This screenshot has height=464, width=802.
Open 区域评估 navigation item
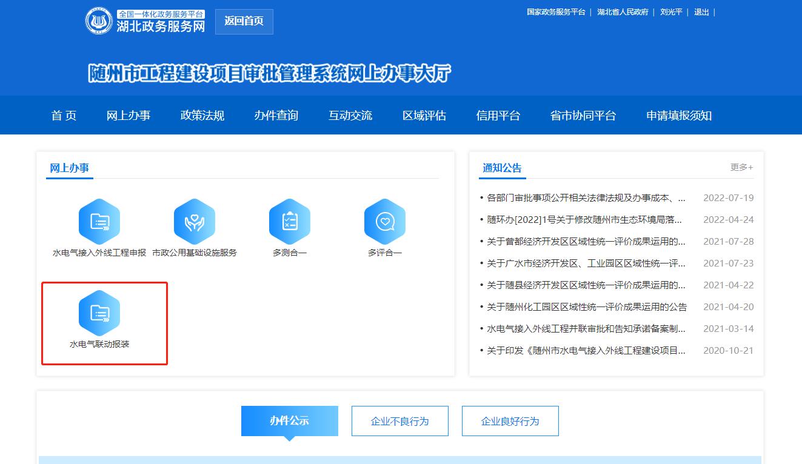click(x=424, y=115)
